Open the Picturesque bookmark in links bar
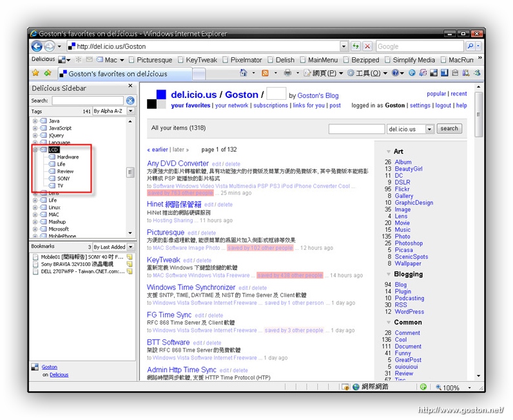Viewport: 513px width, 420px height. (x=154, y=60)
